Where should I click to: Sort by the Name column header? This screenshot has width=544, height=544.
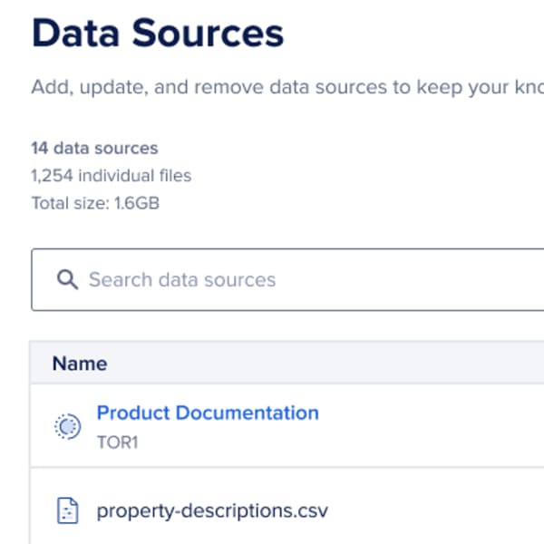(x=80, y=364)
